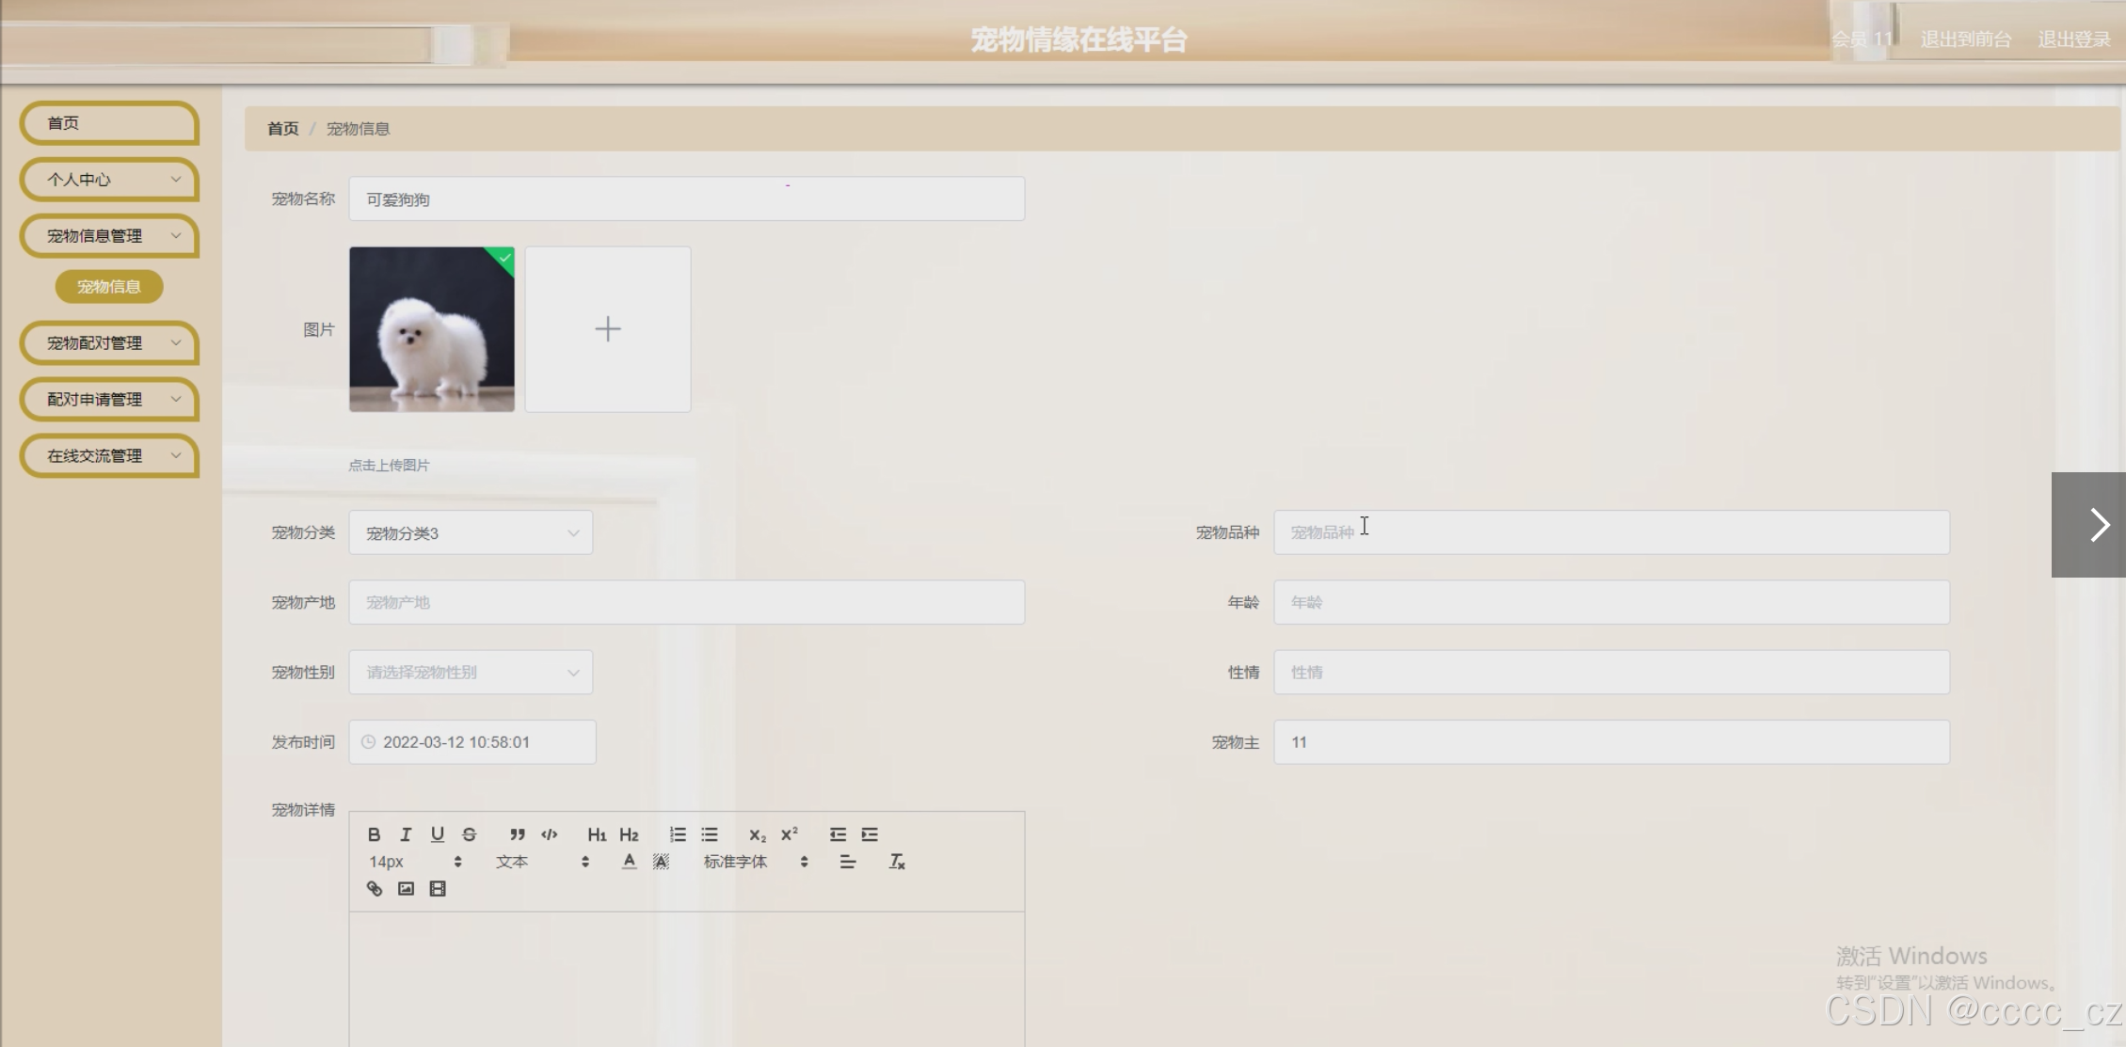Expand the 宠物配对管理 sidebar menu

pos(109,343)
